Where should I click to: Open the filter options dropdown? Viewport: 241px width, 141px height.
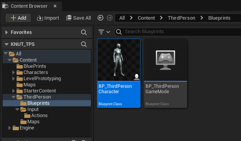coord(104,32)
